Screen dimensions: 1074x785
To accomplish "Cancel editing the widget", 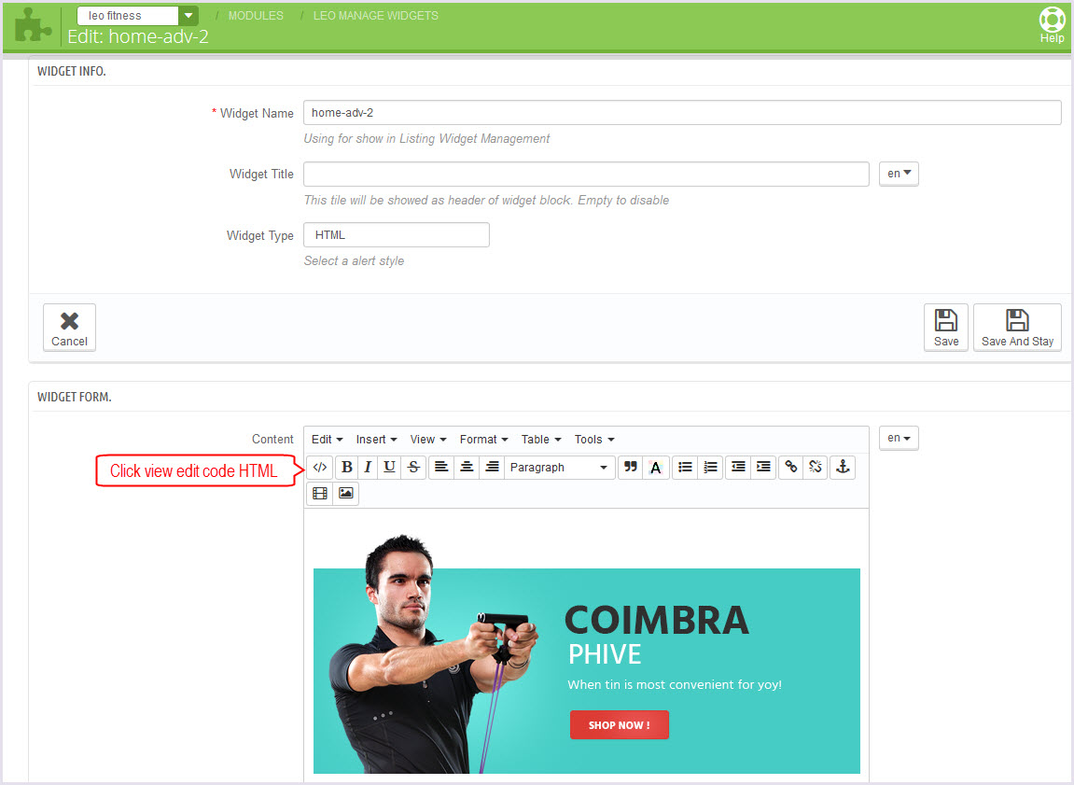I will click(x=69, y=328).
